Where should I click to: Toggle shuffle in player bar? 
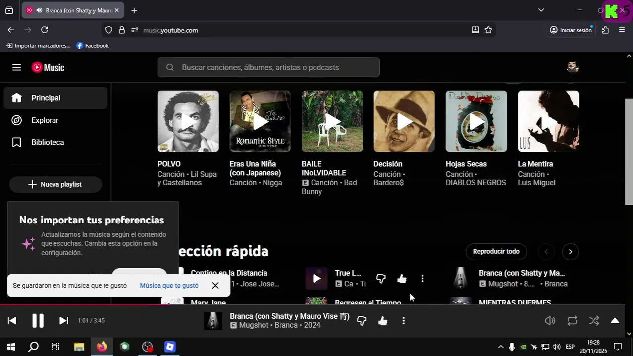pyautogui.click(x=594, y=321)
